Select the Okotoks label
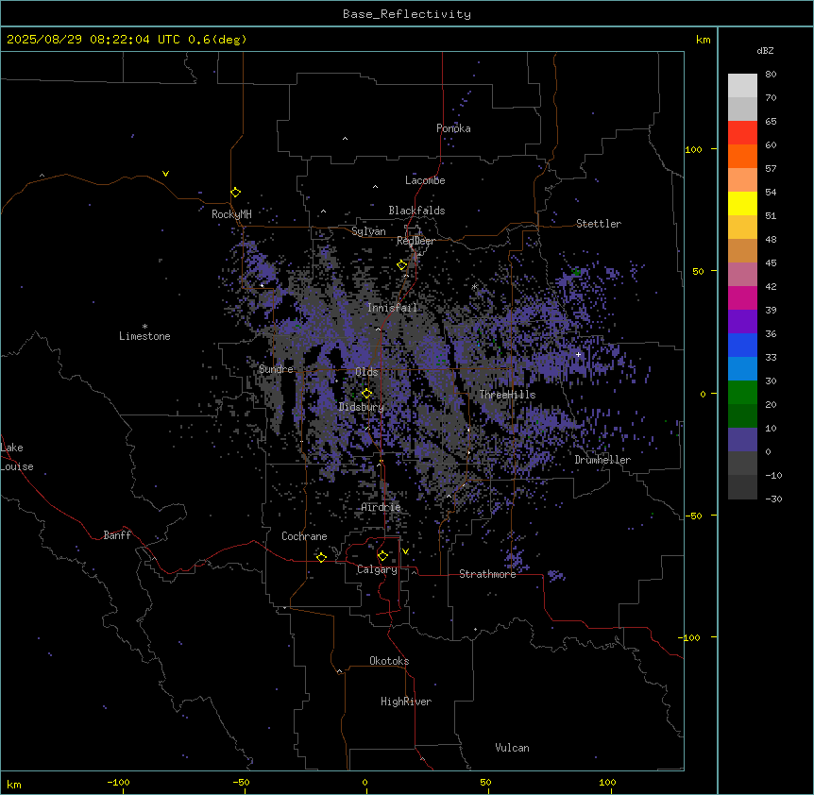 (x=389, y=661)
